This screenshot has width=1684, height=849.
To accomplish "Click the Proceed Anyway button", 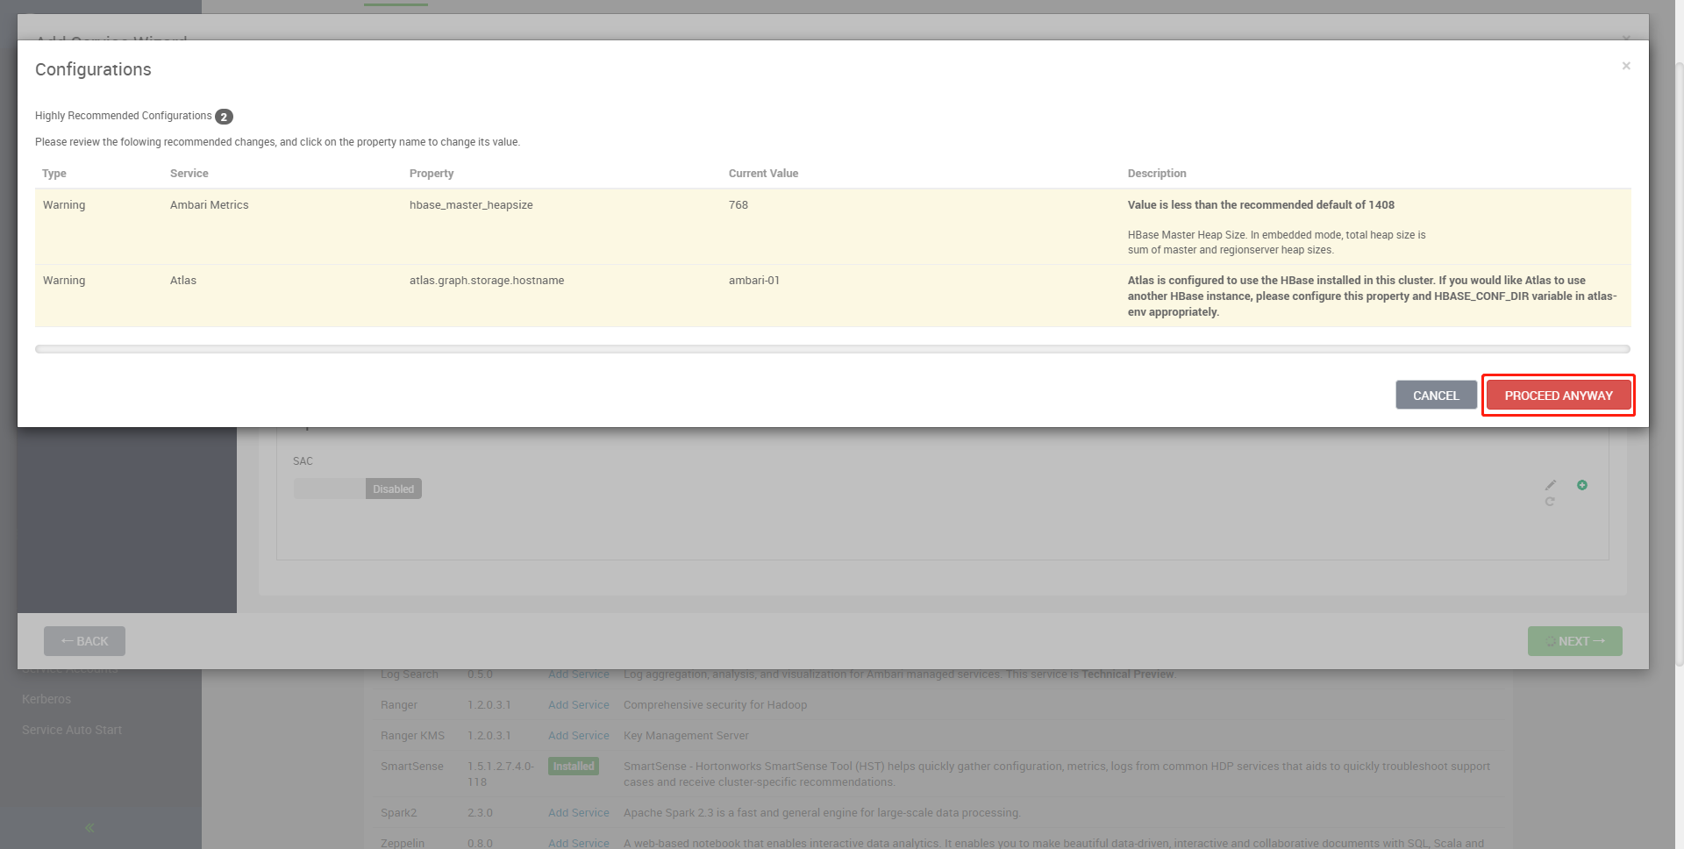I will tap(1559, 396).
